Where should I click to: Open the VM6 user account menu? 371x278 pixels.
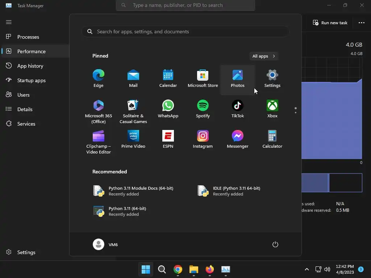(x=105, y=244)
